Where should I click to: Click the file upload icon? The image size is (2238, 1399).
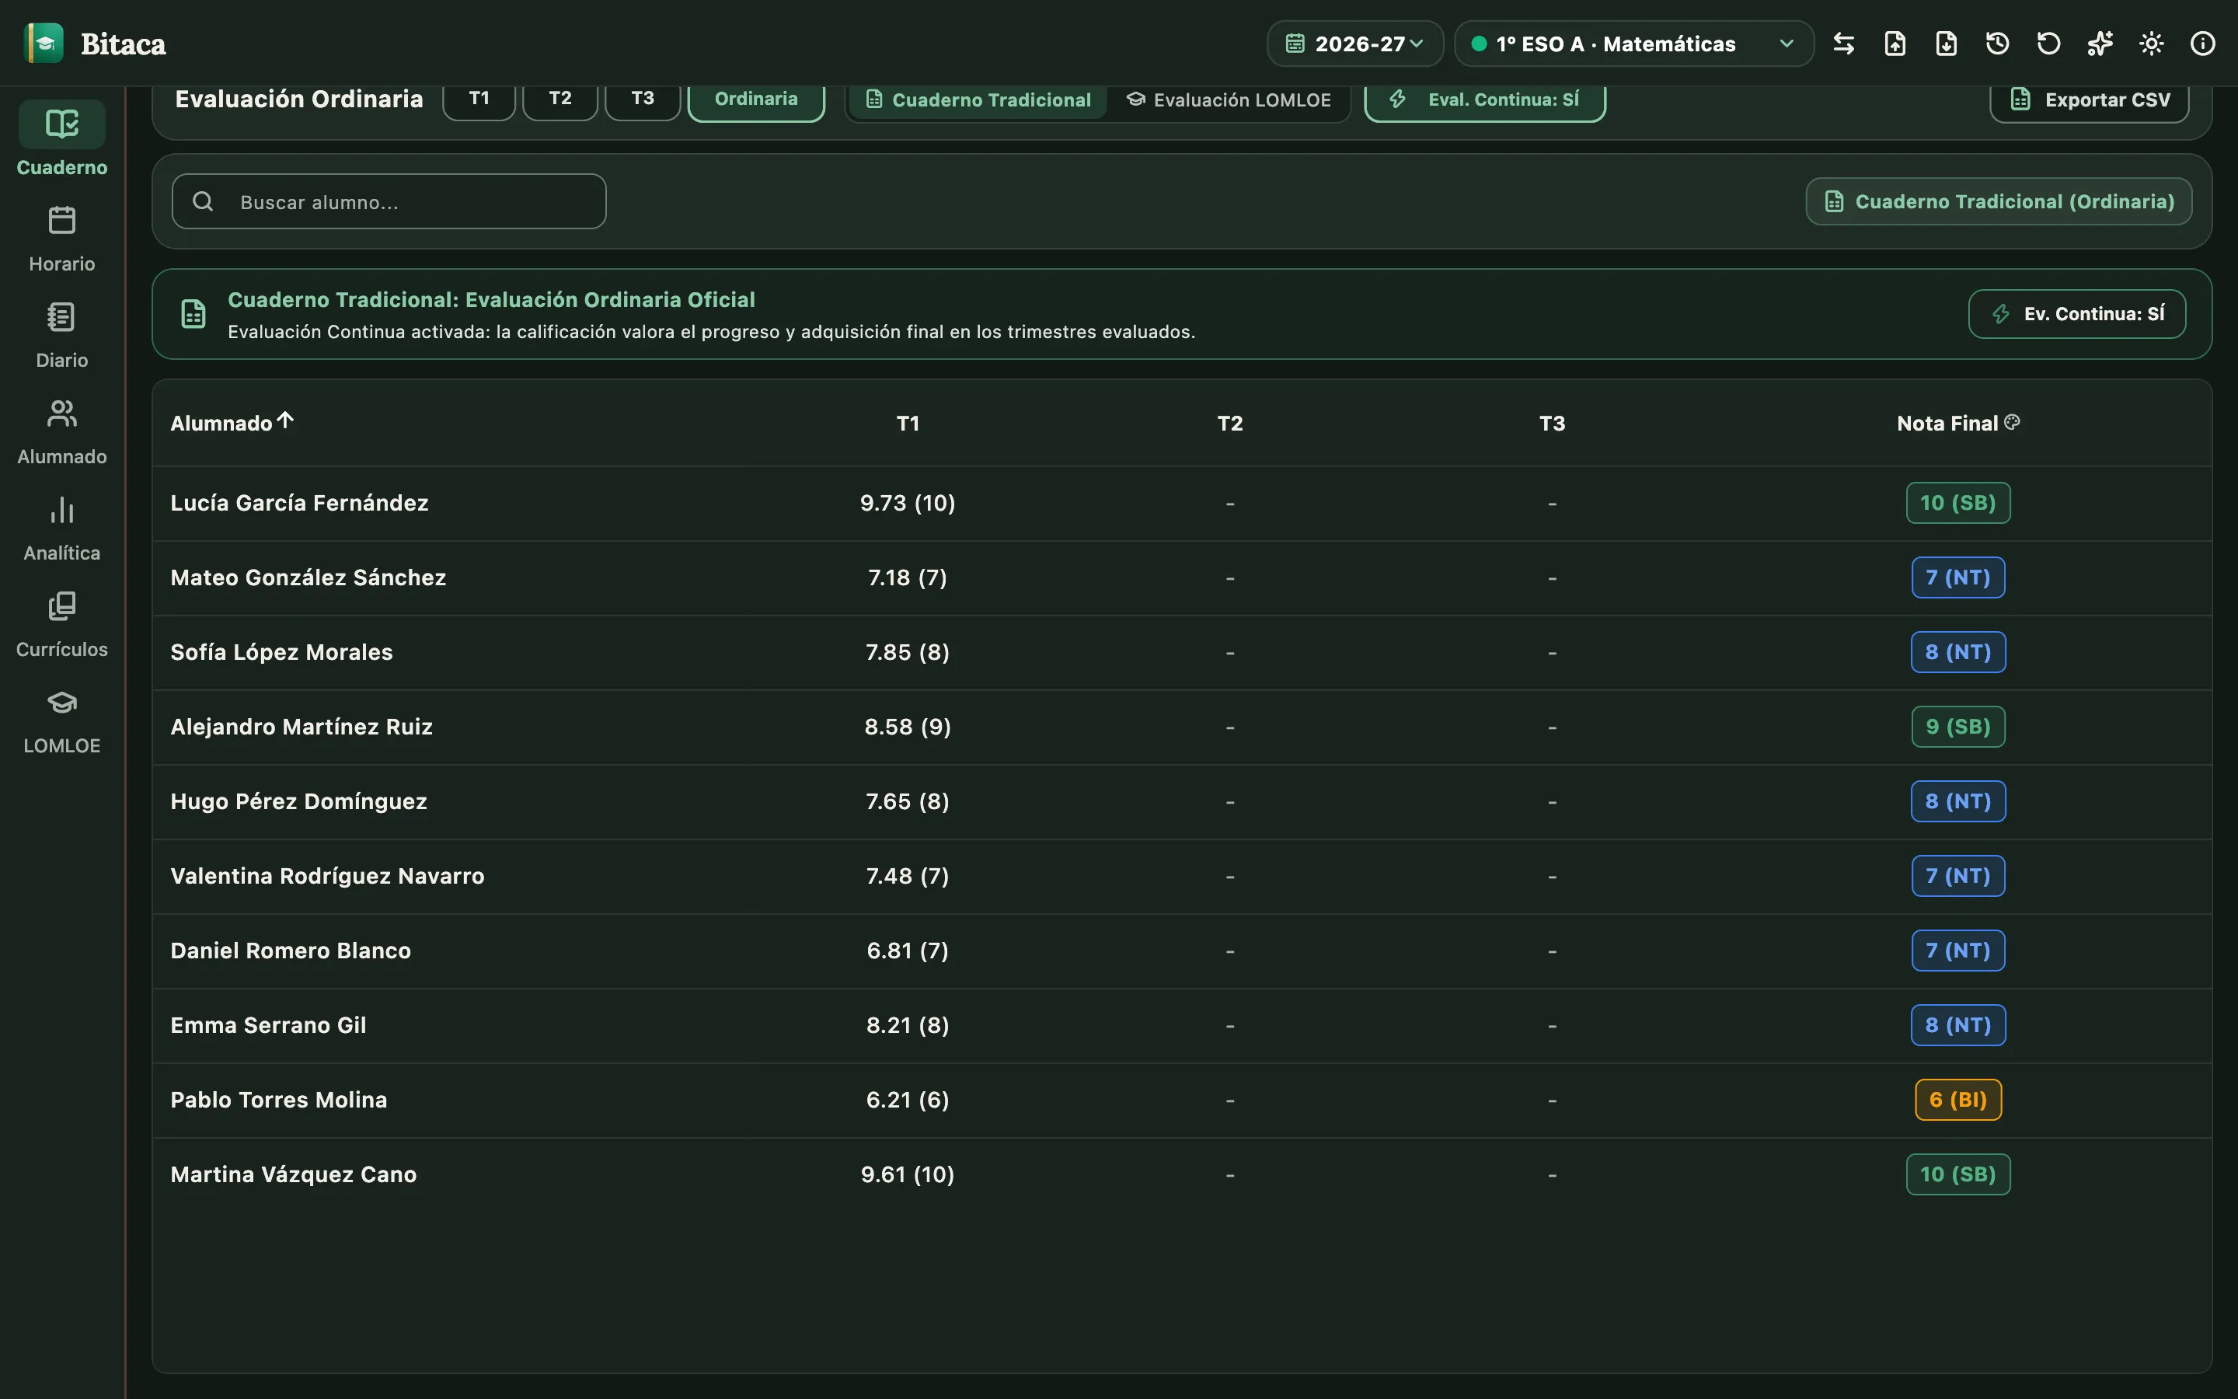tap(1895, 44)
